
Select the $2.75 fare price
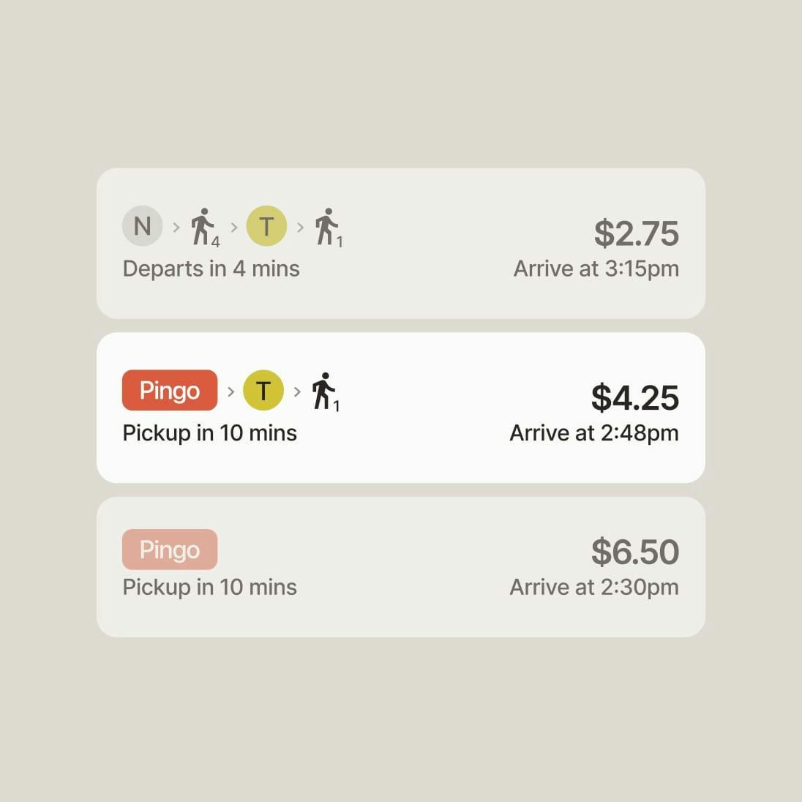(x=637, y=233)
